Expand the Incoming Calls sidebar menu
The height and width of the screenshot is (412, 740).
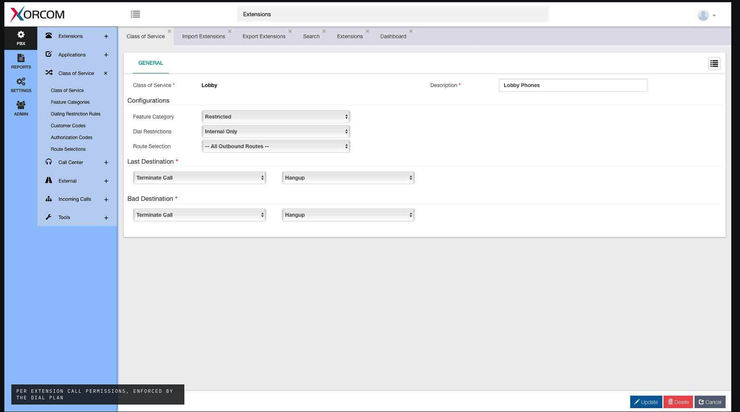click(106, 200)
